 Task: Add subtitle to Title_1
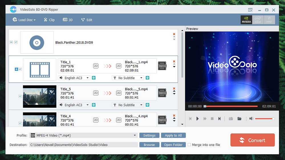coord(147,78)
